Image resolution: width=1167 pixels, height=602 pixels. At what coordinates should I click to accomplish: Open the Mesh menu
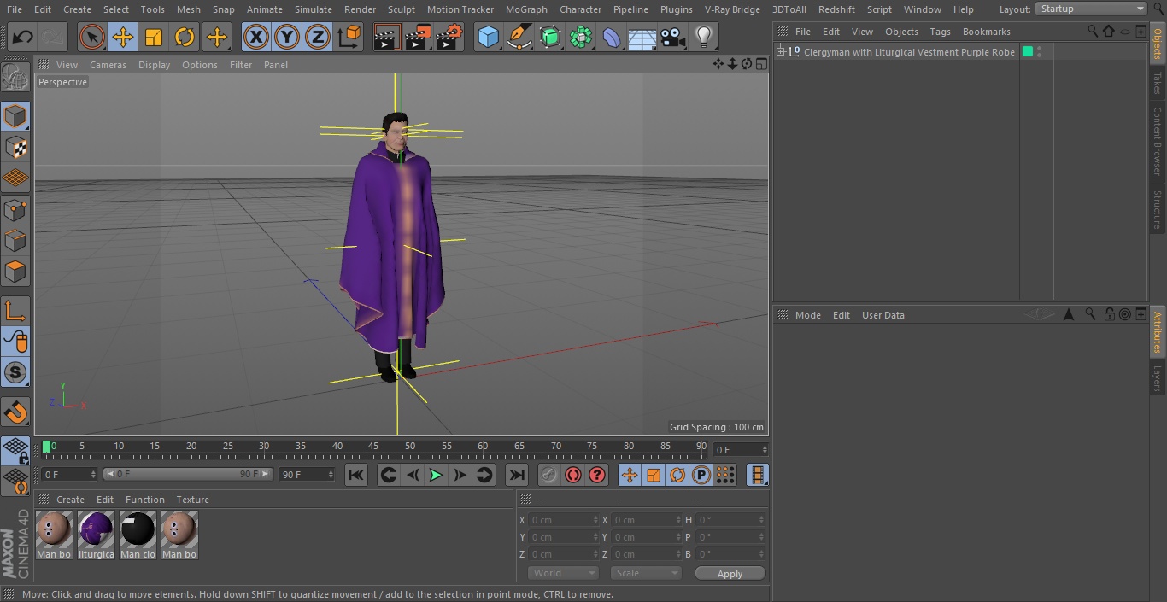coord(189,9)
